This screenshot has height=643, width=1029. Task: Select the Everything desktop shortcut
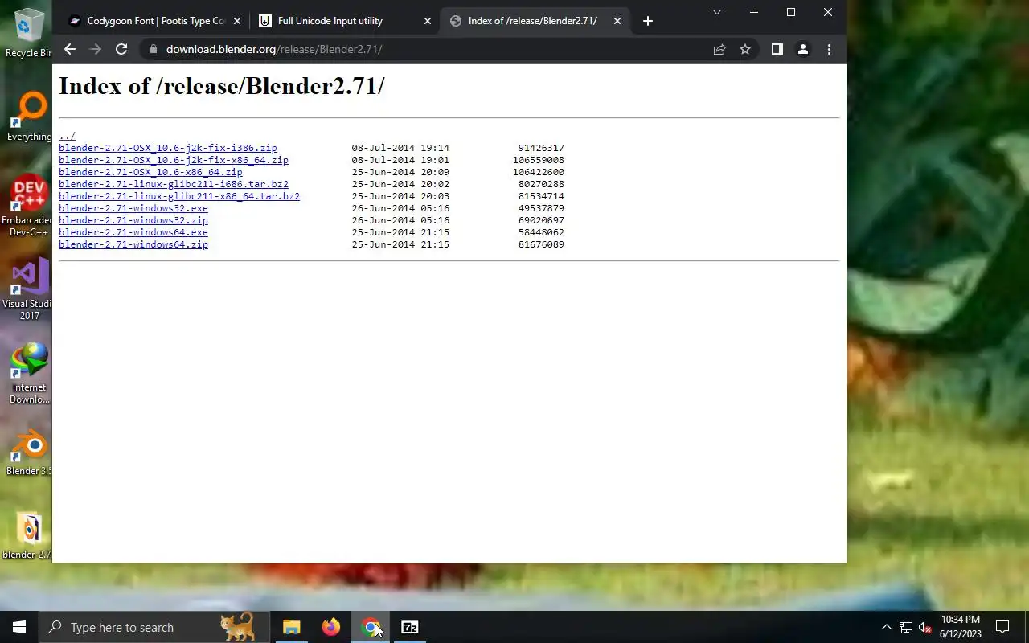[x=29, y=117]
